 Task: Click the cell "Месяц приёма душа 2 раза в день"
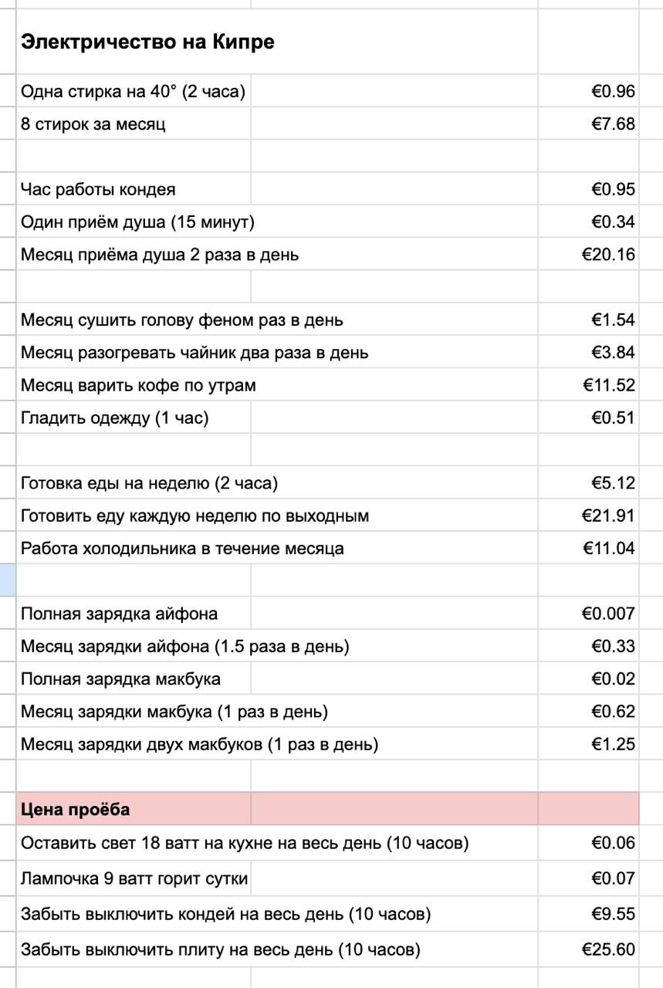point(160,255)
